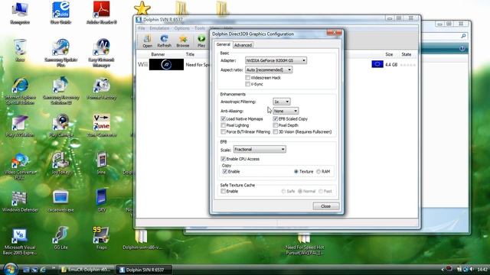Screen dimensions: 490x275
Task: Open the User Guide desktop icon
Action: [60, 13]
